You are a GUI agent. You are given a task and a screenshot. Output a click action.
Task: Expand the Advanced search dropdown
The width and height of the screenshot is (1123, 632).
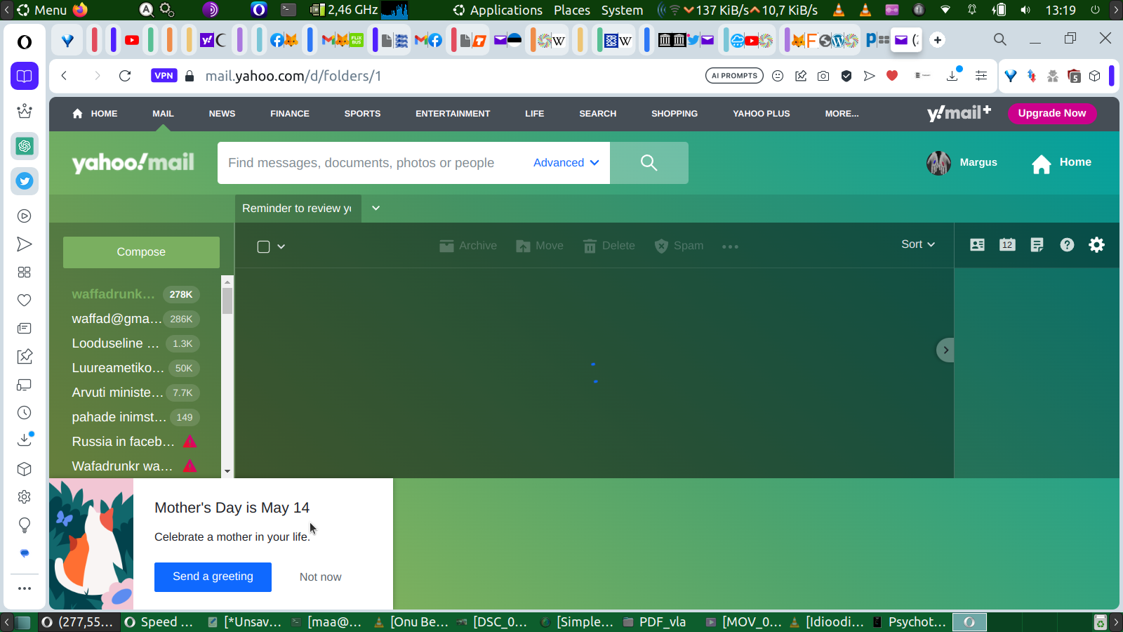[566, 163]
